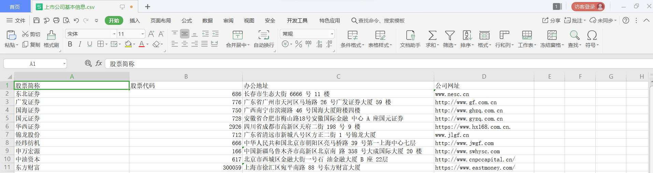Cut selection with 剪切

coord(31,34)
